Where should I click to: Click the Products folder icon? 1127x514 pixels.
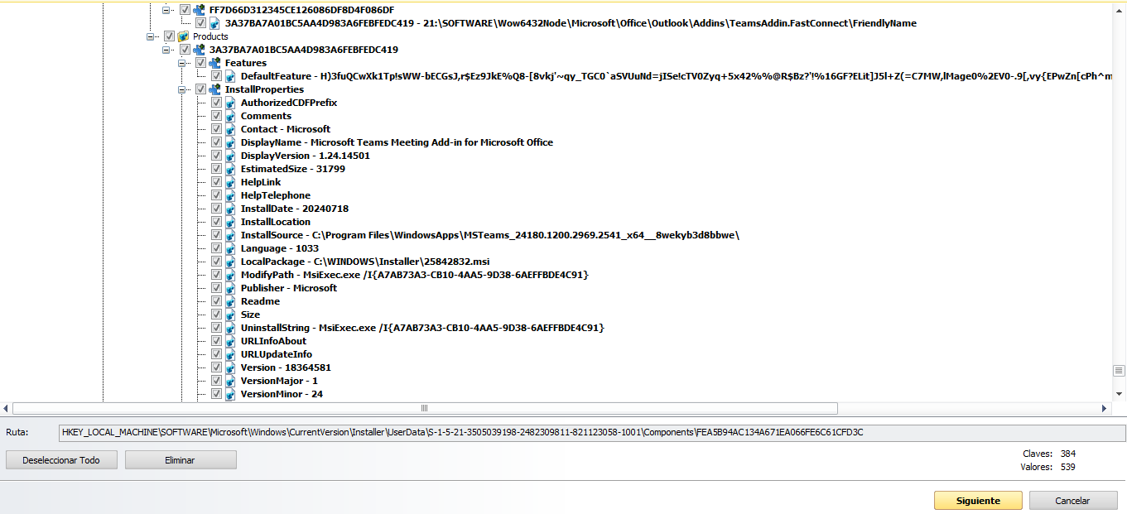tap(184, 36)
